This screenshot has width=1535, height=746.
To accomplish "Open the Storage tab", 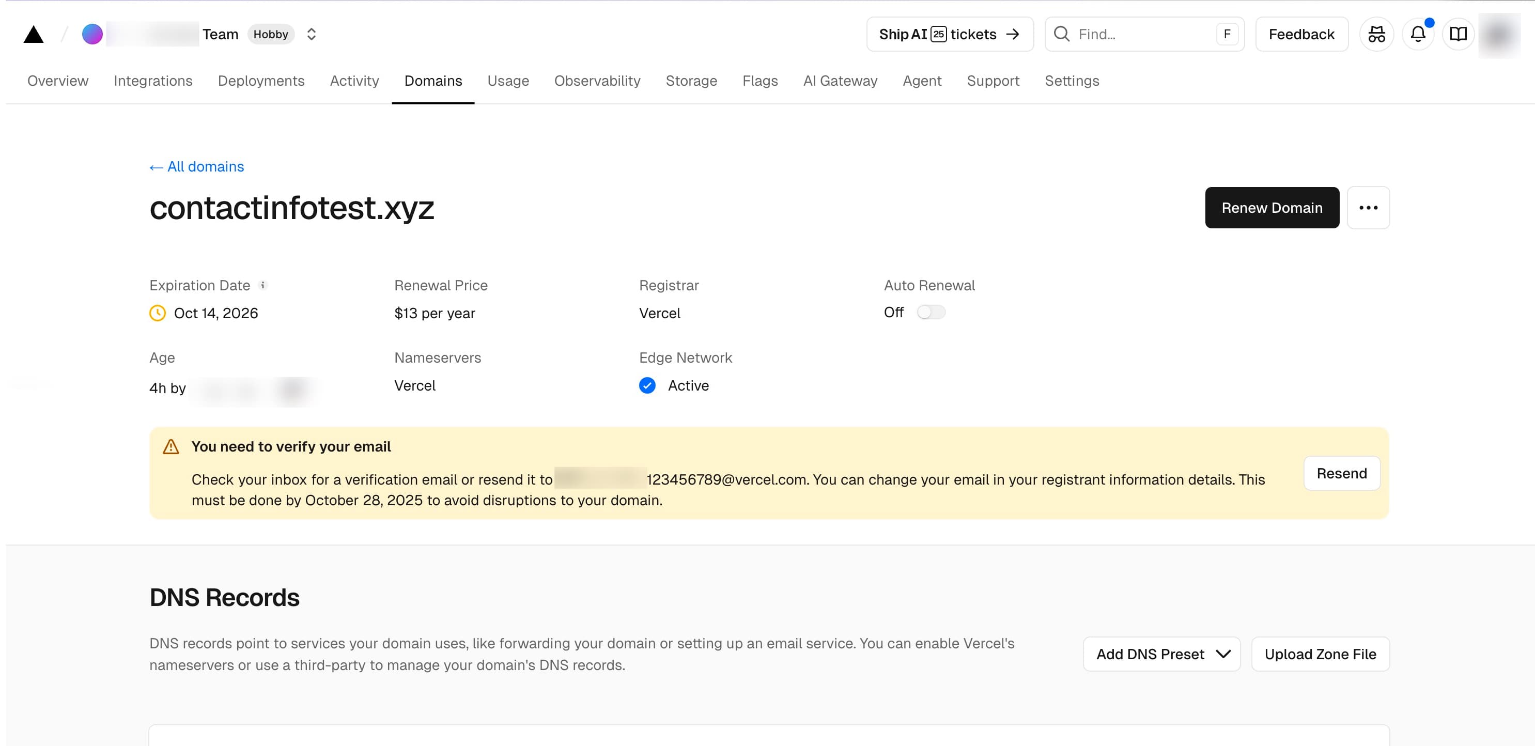I will click(x=691, y=81).
